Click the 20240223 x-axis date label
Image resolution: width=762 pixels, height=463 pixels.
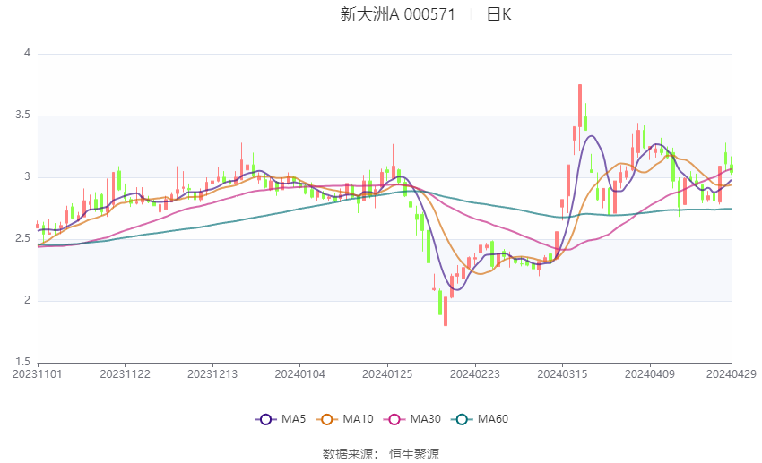(475, 374)
